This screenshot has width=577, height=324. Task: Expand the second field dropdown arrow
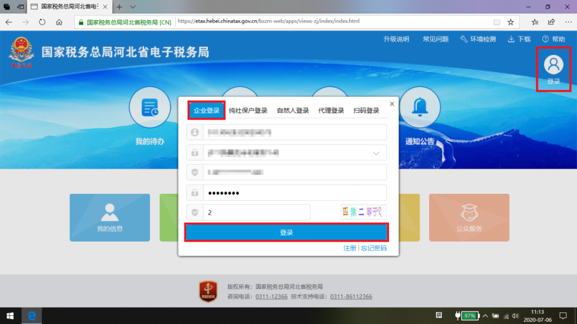[376, 153]
